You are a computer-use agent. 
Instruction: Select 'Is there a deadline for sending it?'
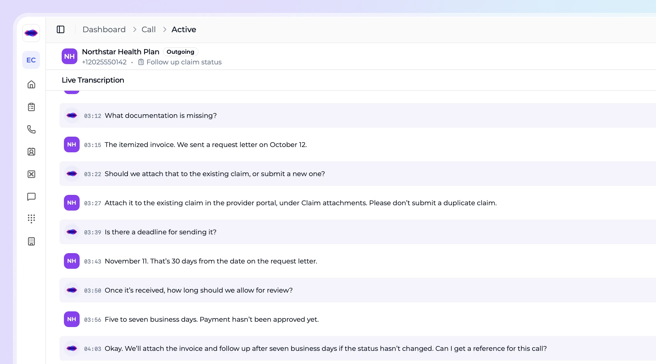[x=160, y=232]
